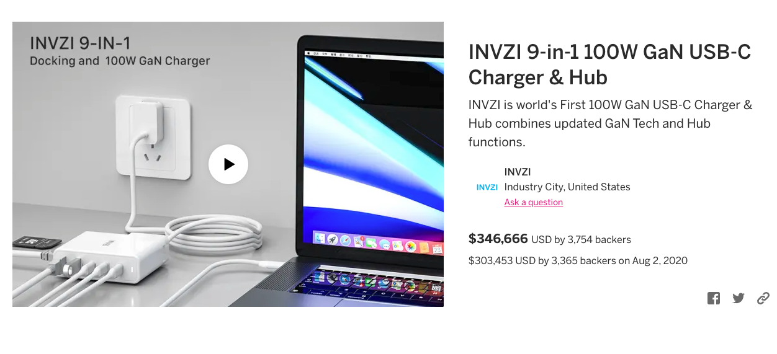Open the INVZI creator logo
Screen dimensions: 777x354
click(x=487, y=187)
